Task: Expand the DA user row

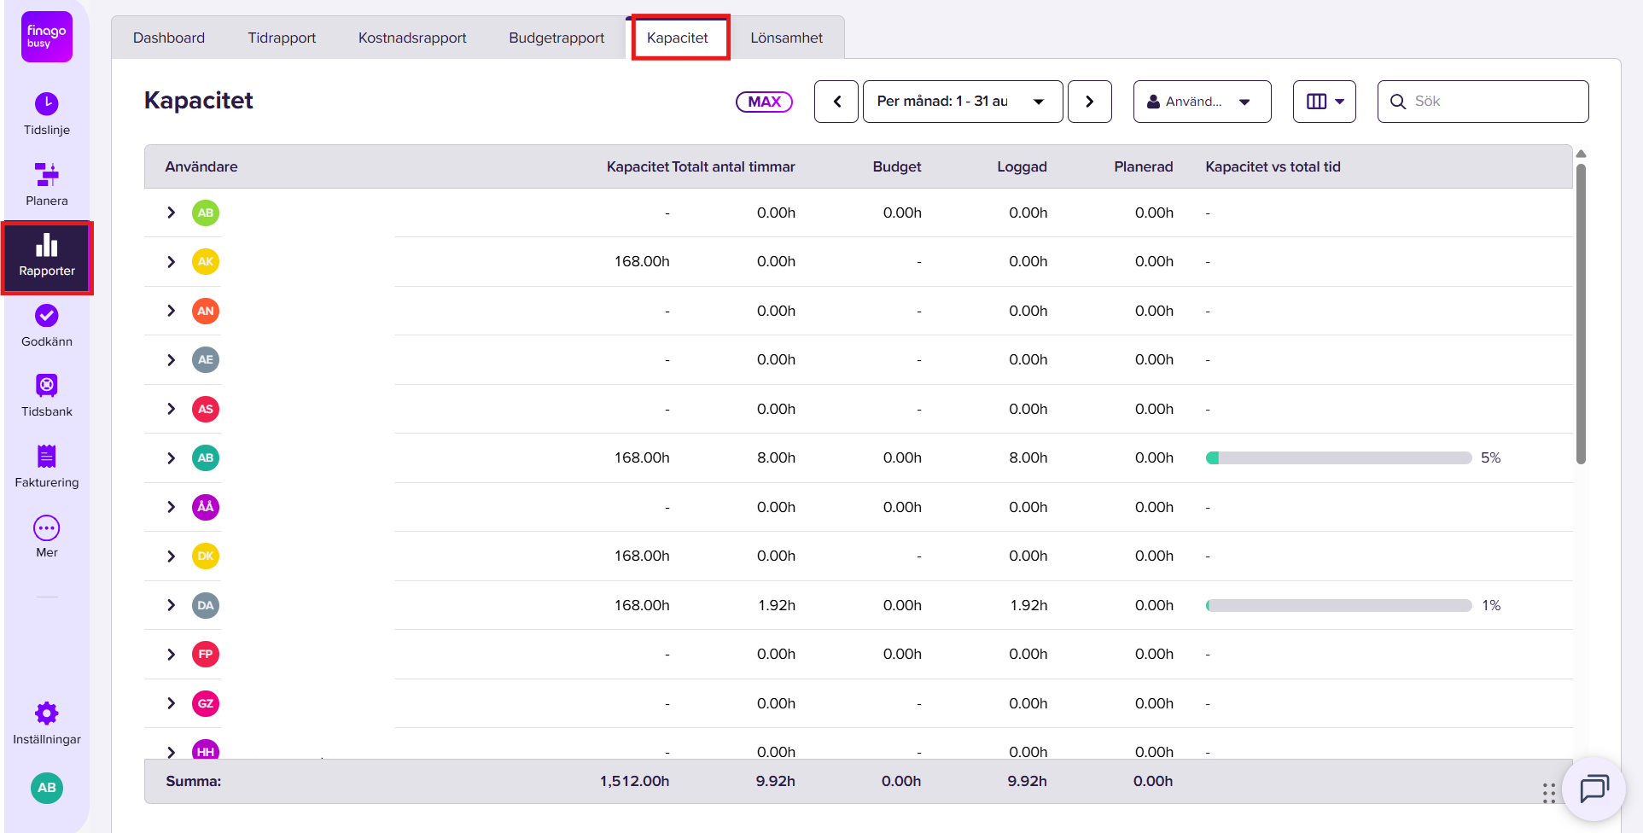Action: coord(172,605)
